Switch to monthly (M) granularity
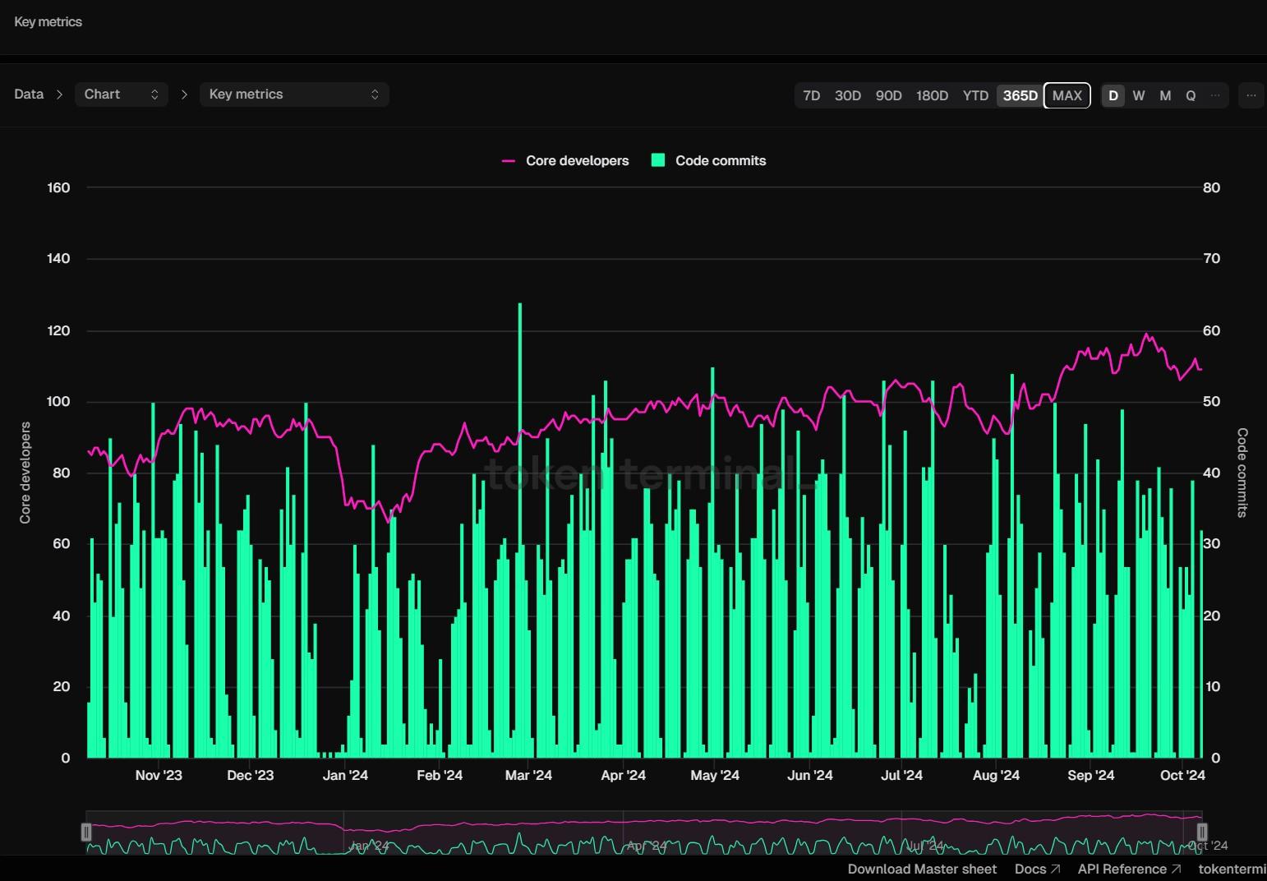Screen dimensions: 1267x881 tap(1165, 95)
